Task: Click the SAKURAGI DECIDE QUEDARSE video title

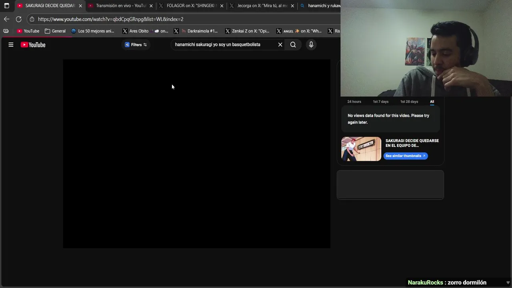Action: pyautogui.click(x=412, y=143)
